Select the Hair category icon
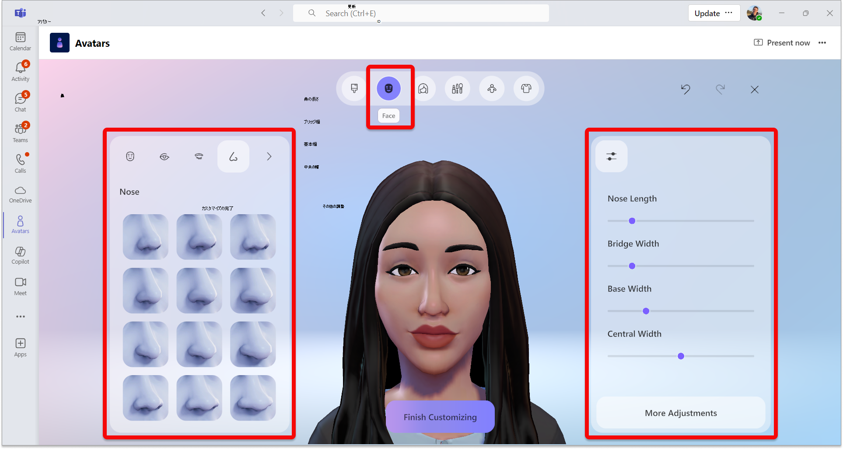Image resolution: width=843 pixels, height=449 pixels. pyautogui.click(x=423, y=89)
